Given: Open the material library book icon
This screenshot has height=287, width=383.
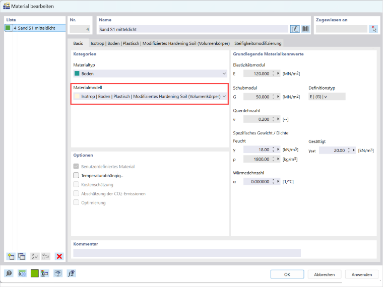Looking at the screenshot, I should pos(305,29).
